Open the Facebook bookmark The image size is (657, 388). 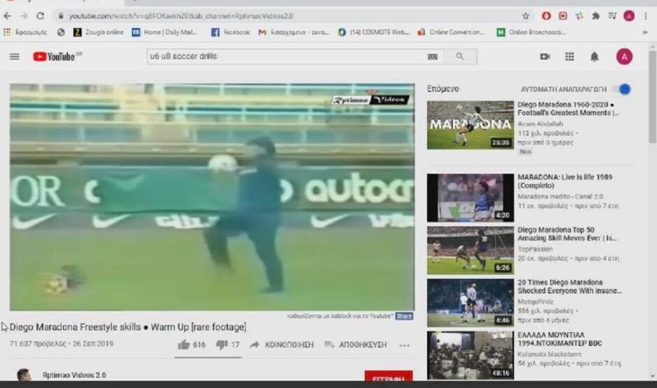[231, 32]
